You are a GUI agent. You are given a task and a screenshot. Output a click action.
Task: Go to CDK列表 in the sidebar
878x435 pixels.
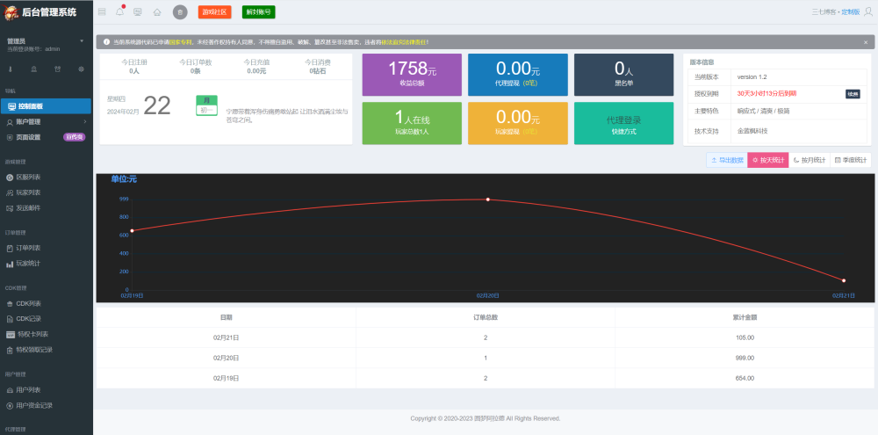click(x=28, y=303)
